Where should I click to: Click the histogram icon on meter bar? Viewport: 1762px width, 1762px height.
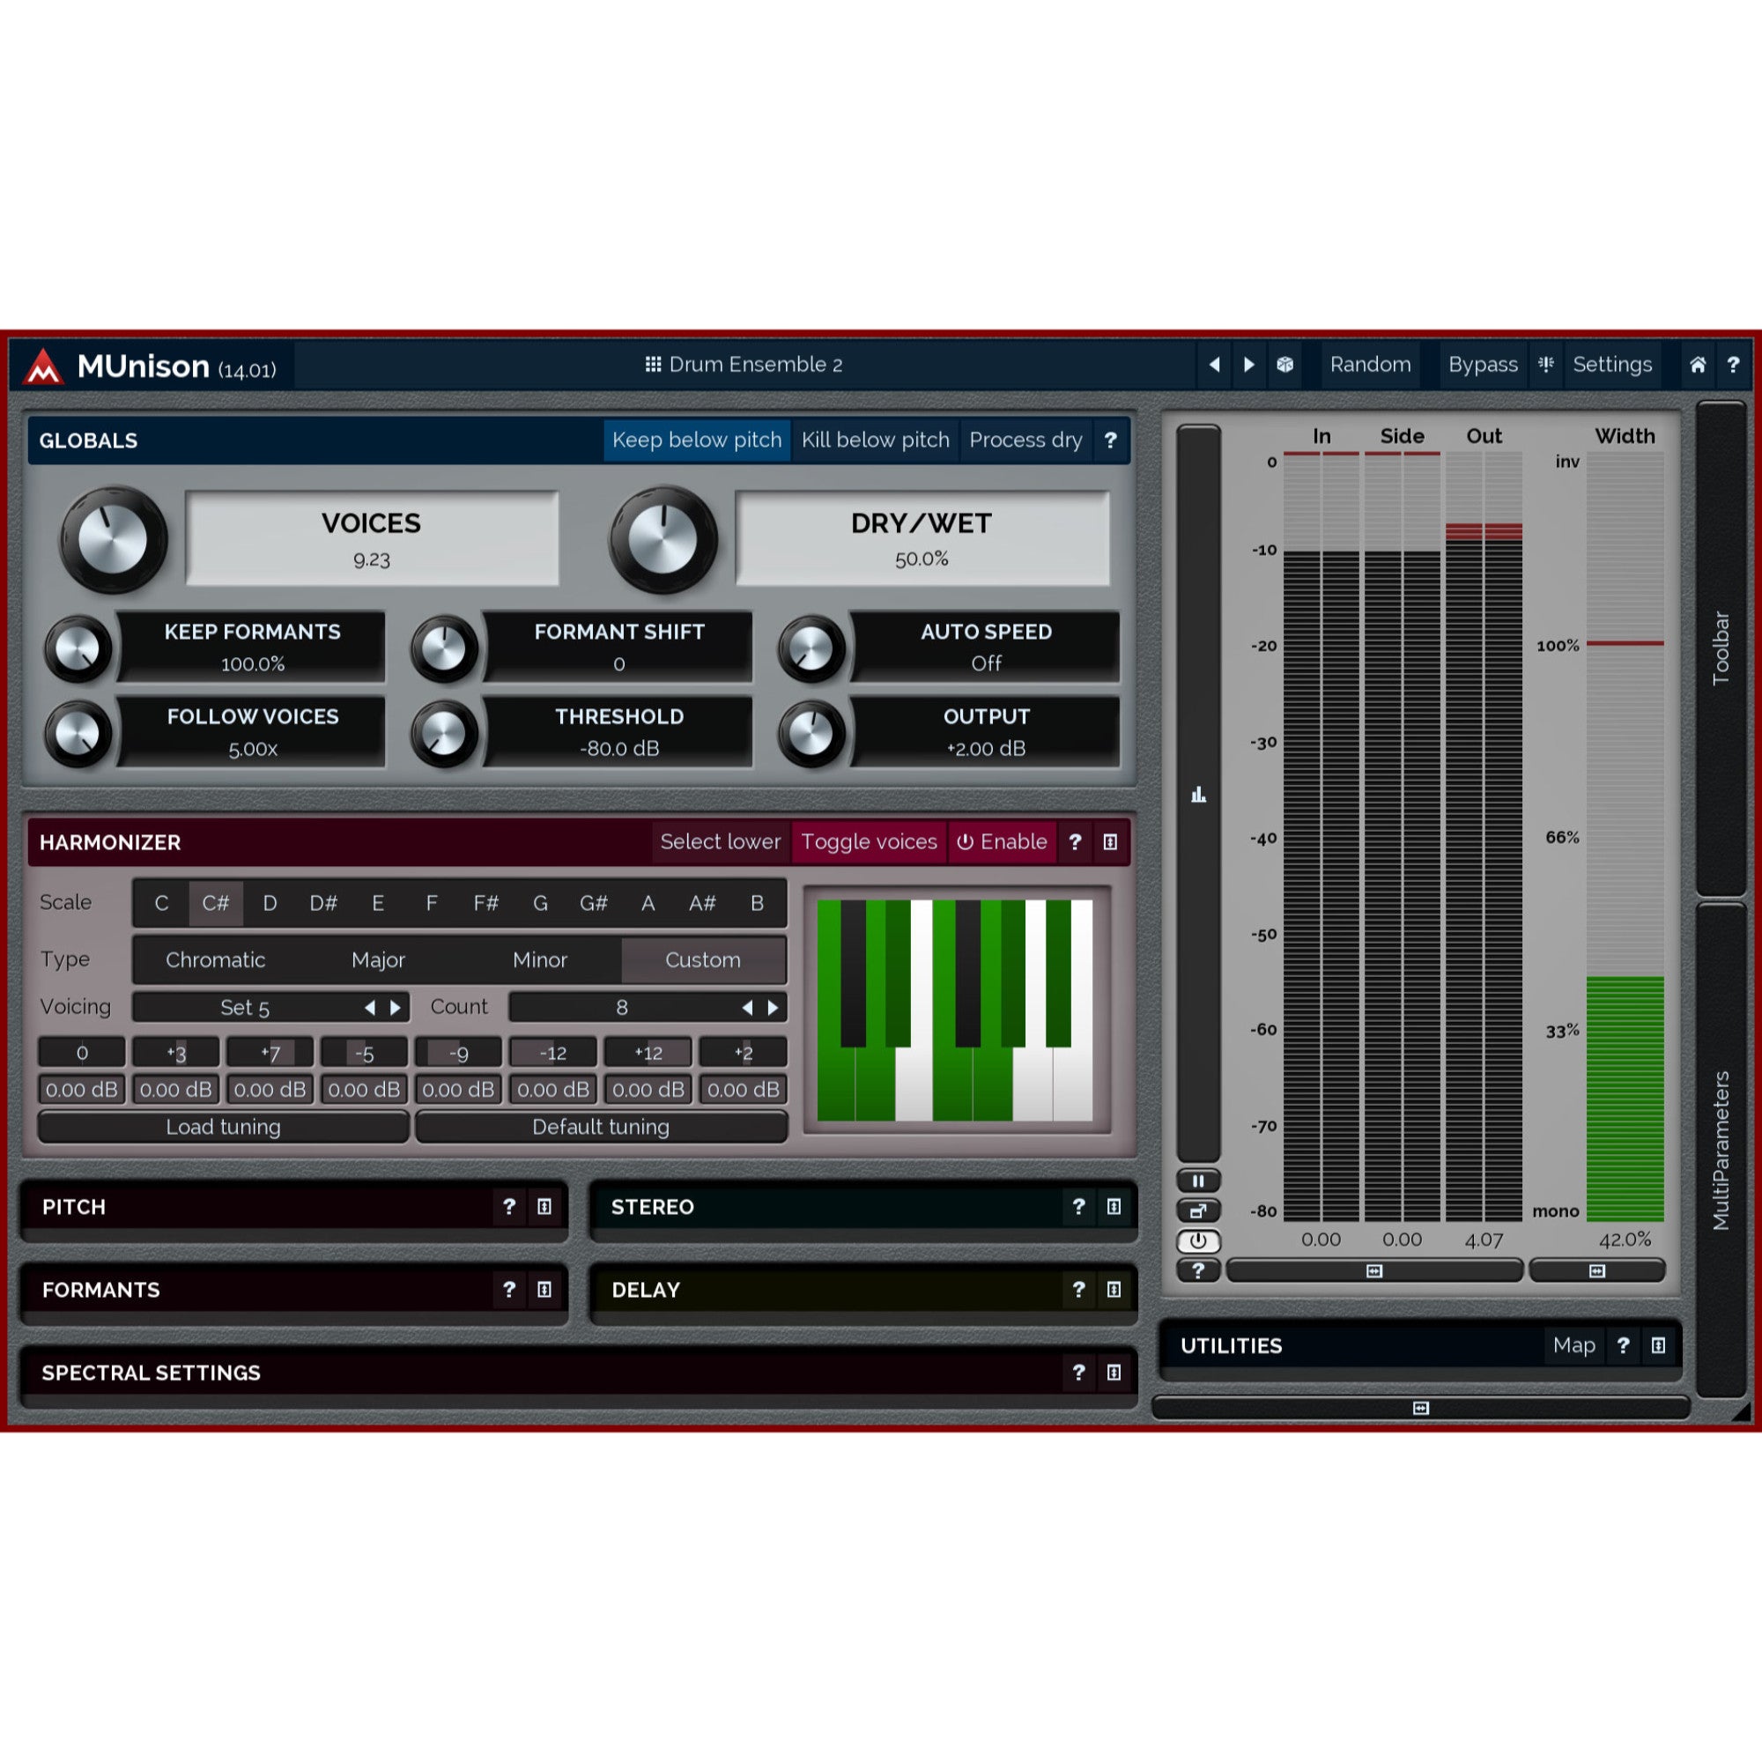tap(1198, 796)
